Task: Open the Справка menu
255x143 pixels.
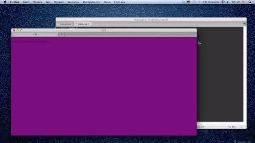Action: tap(120, 2)
